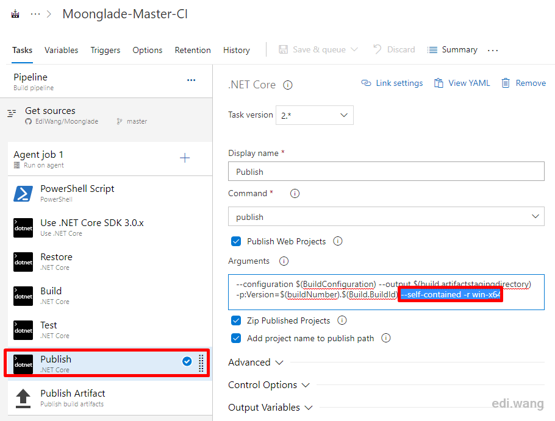Image resolution: width=555 pixels, height=421 pixels.
Task: Click the Discard button label
Action: [401, 49]
